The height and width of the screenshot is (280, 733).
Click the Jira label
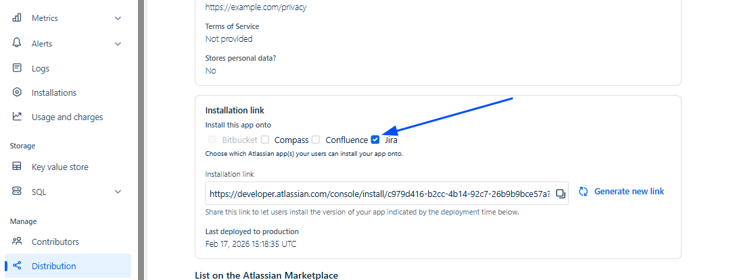tap(391, 140)
